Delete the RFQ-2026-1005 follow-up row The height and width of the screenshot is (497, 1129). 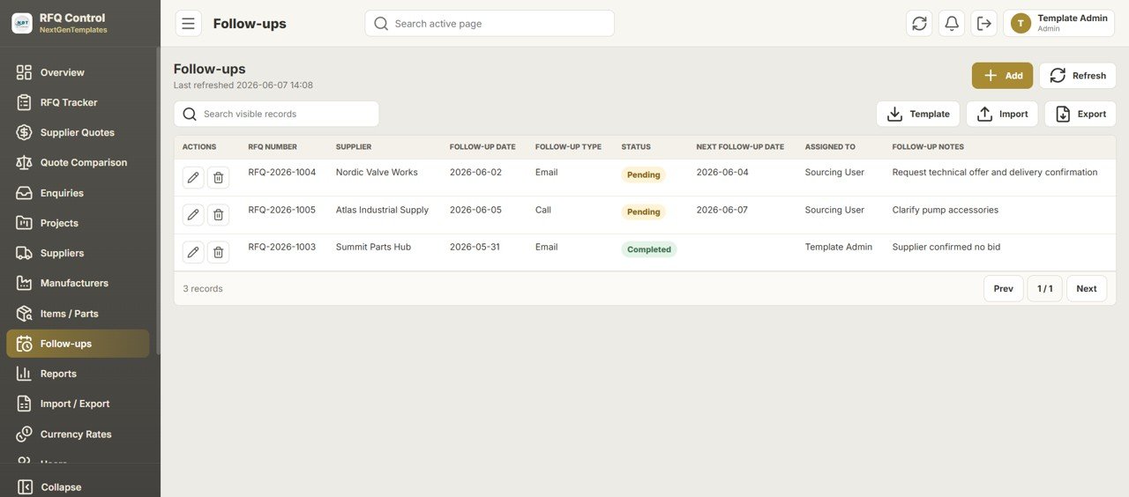tap(218, 215)
